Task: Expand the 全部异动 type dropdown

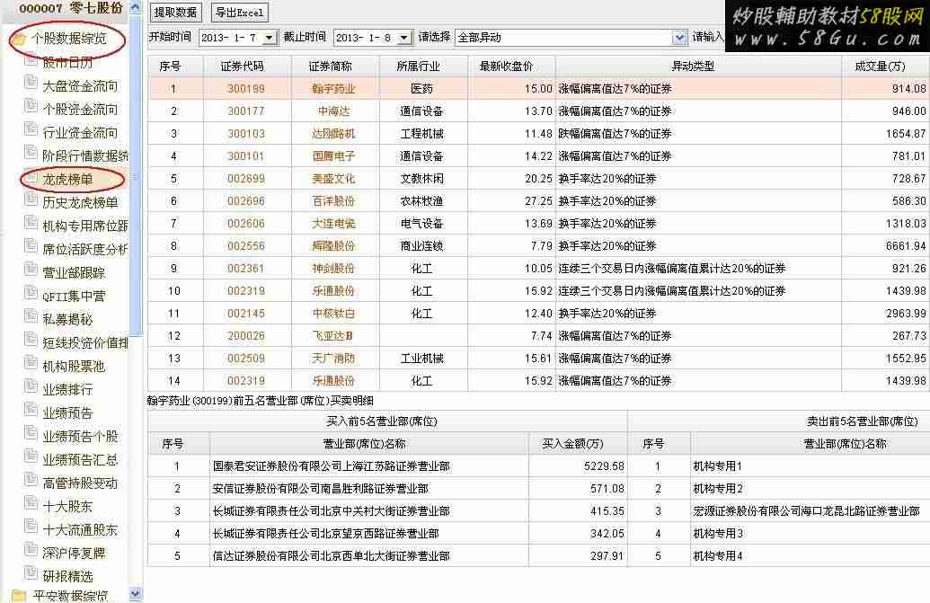Action: click(x=679, y=38)
